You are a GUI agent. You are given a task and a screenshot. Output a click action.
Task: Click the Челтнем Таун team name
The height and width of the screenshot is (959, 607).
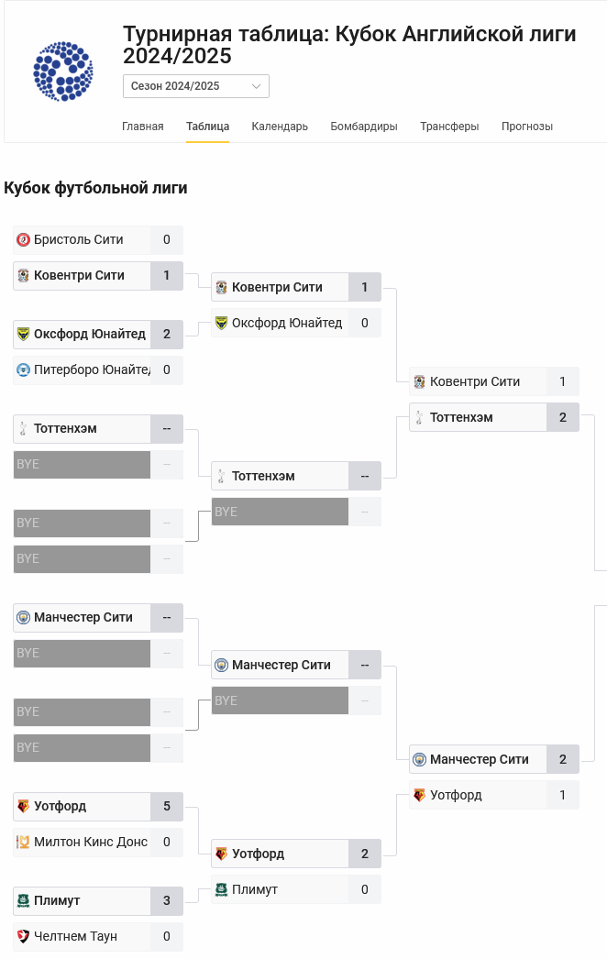tap(75, 937)
